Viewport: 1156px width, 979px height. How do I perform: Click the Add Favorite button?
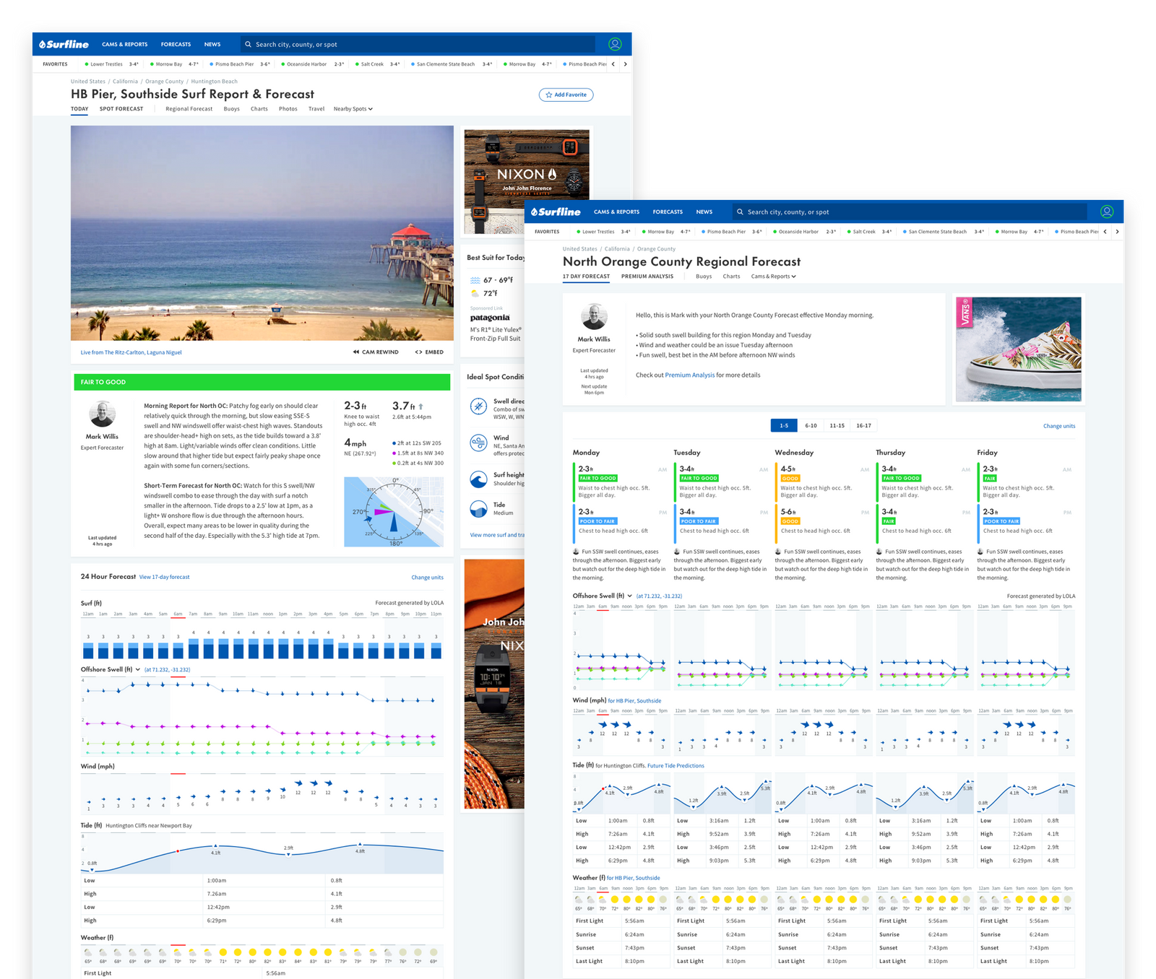pos(566,95)
